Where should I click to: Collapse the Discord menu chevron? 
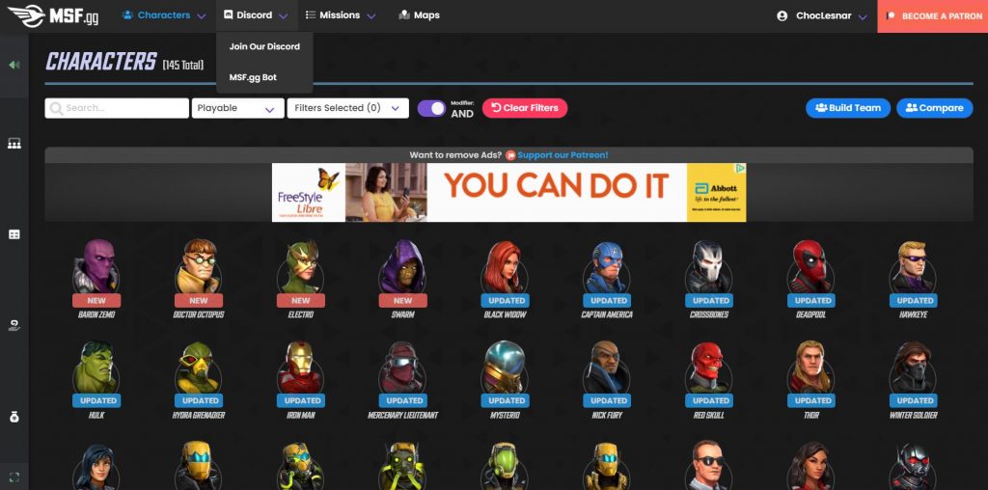click(x=283, y=16)
